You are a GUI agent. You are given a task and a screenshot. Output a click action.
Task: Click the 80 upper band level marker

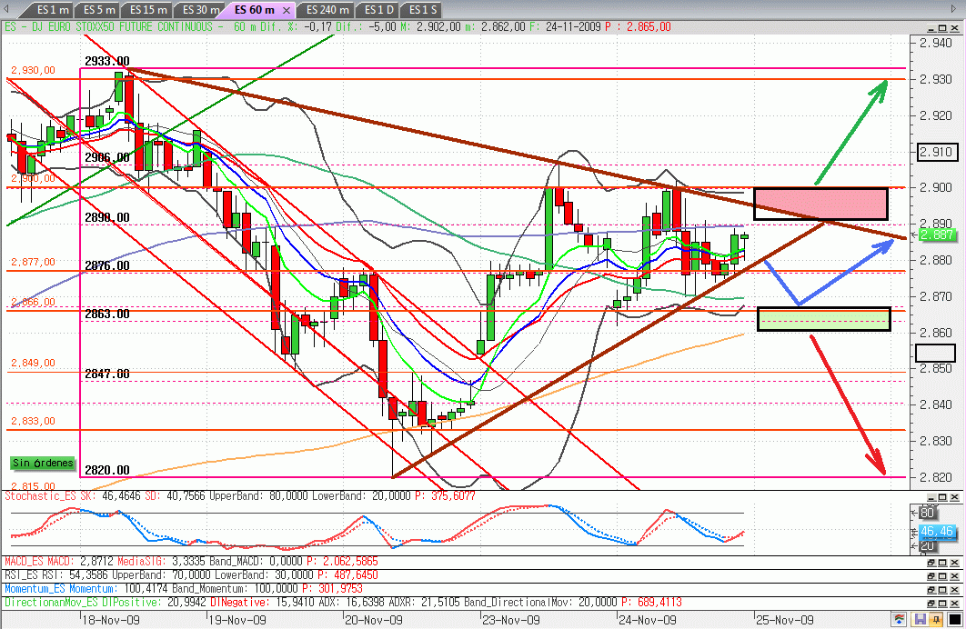pyautogui.click(x=928, y=513)
